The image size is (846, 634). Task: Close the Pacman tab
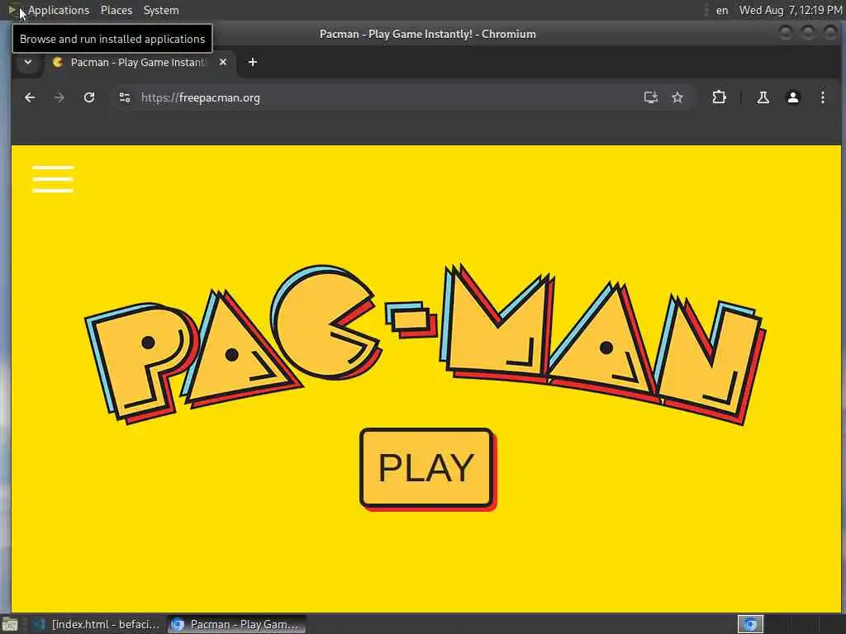tap(223, 63)
